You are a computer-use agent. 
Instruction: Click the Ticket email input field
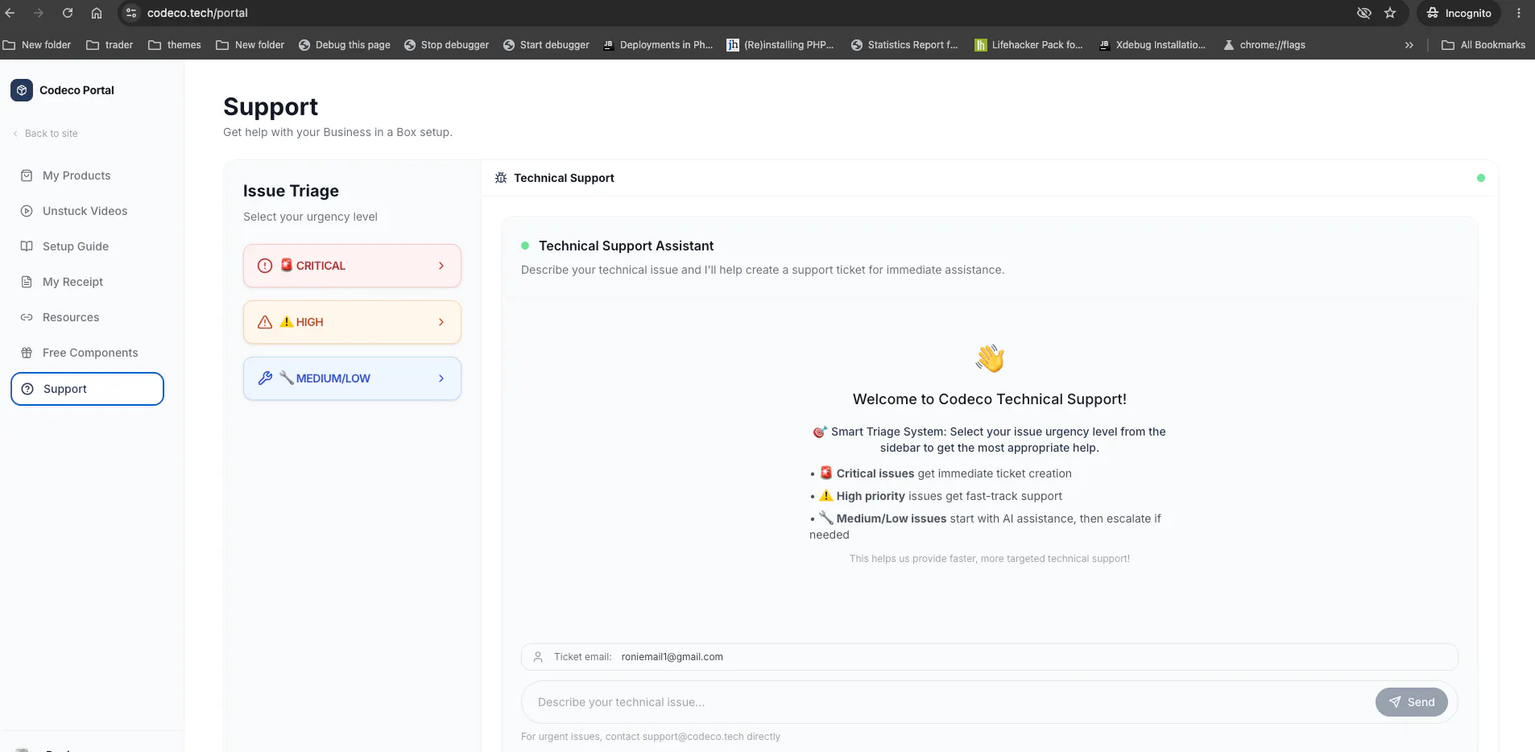click(x=989, y=657)
